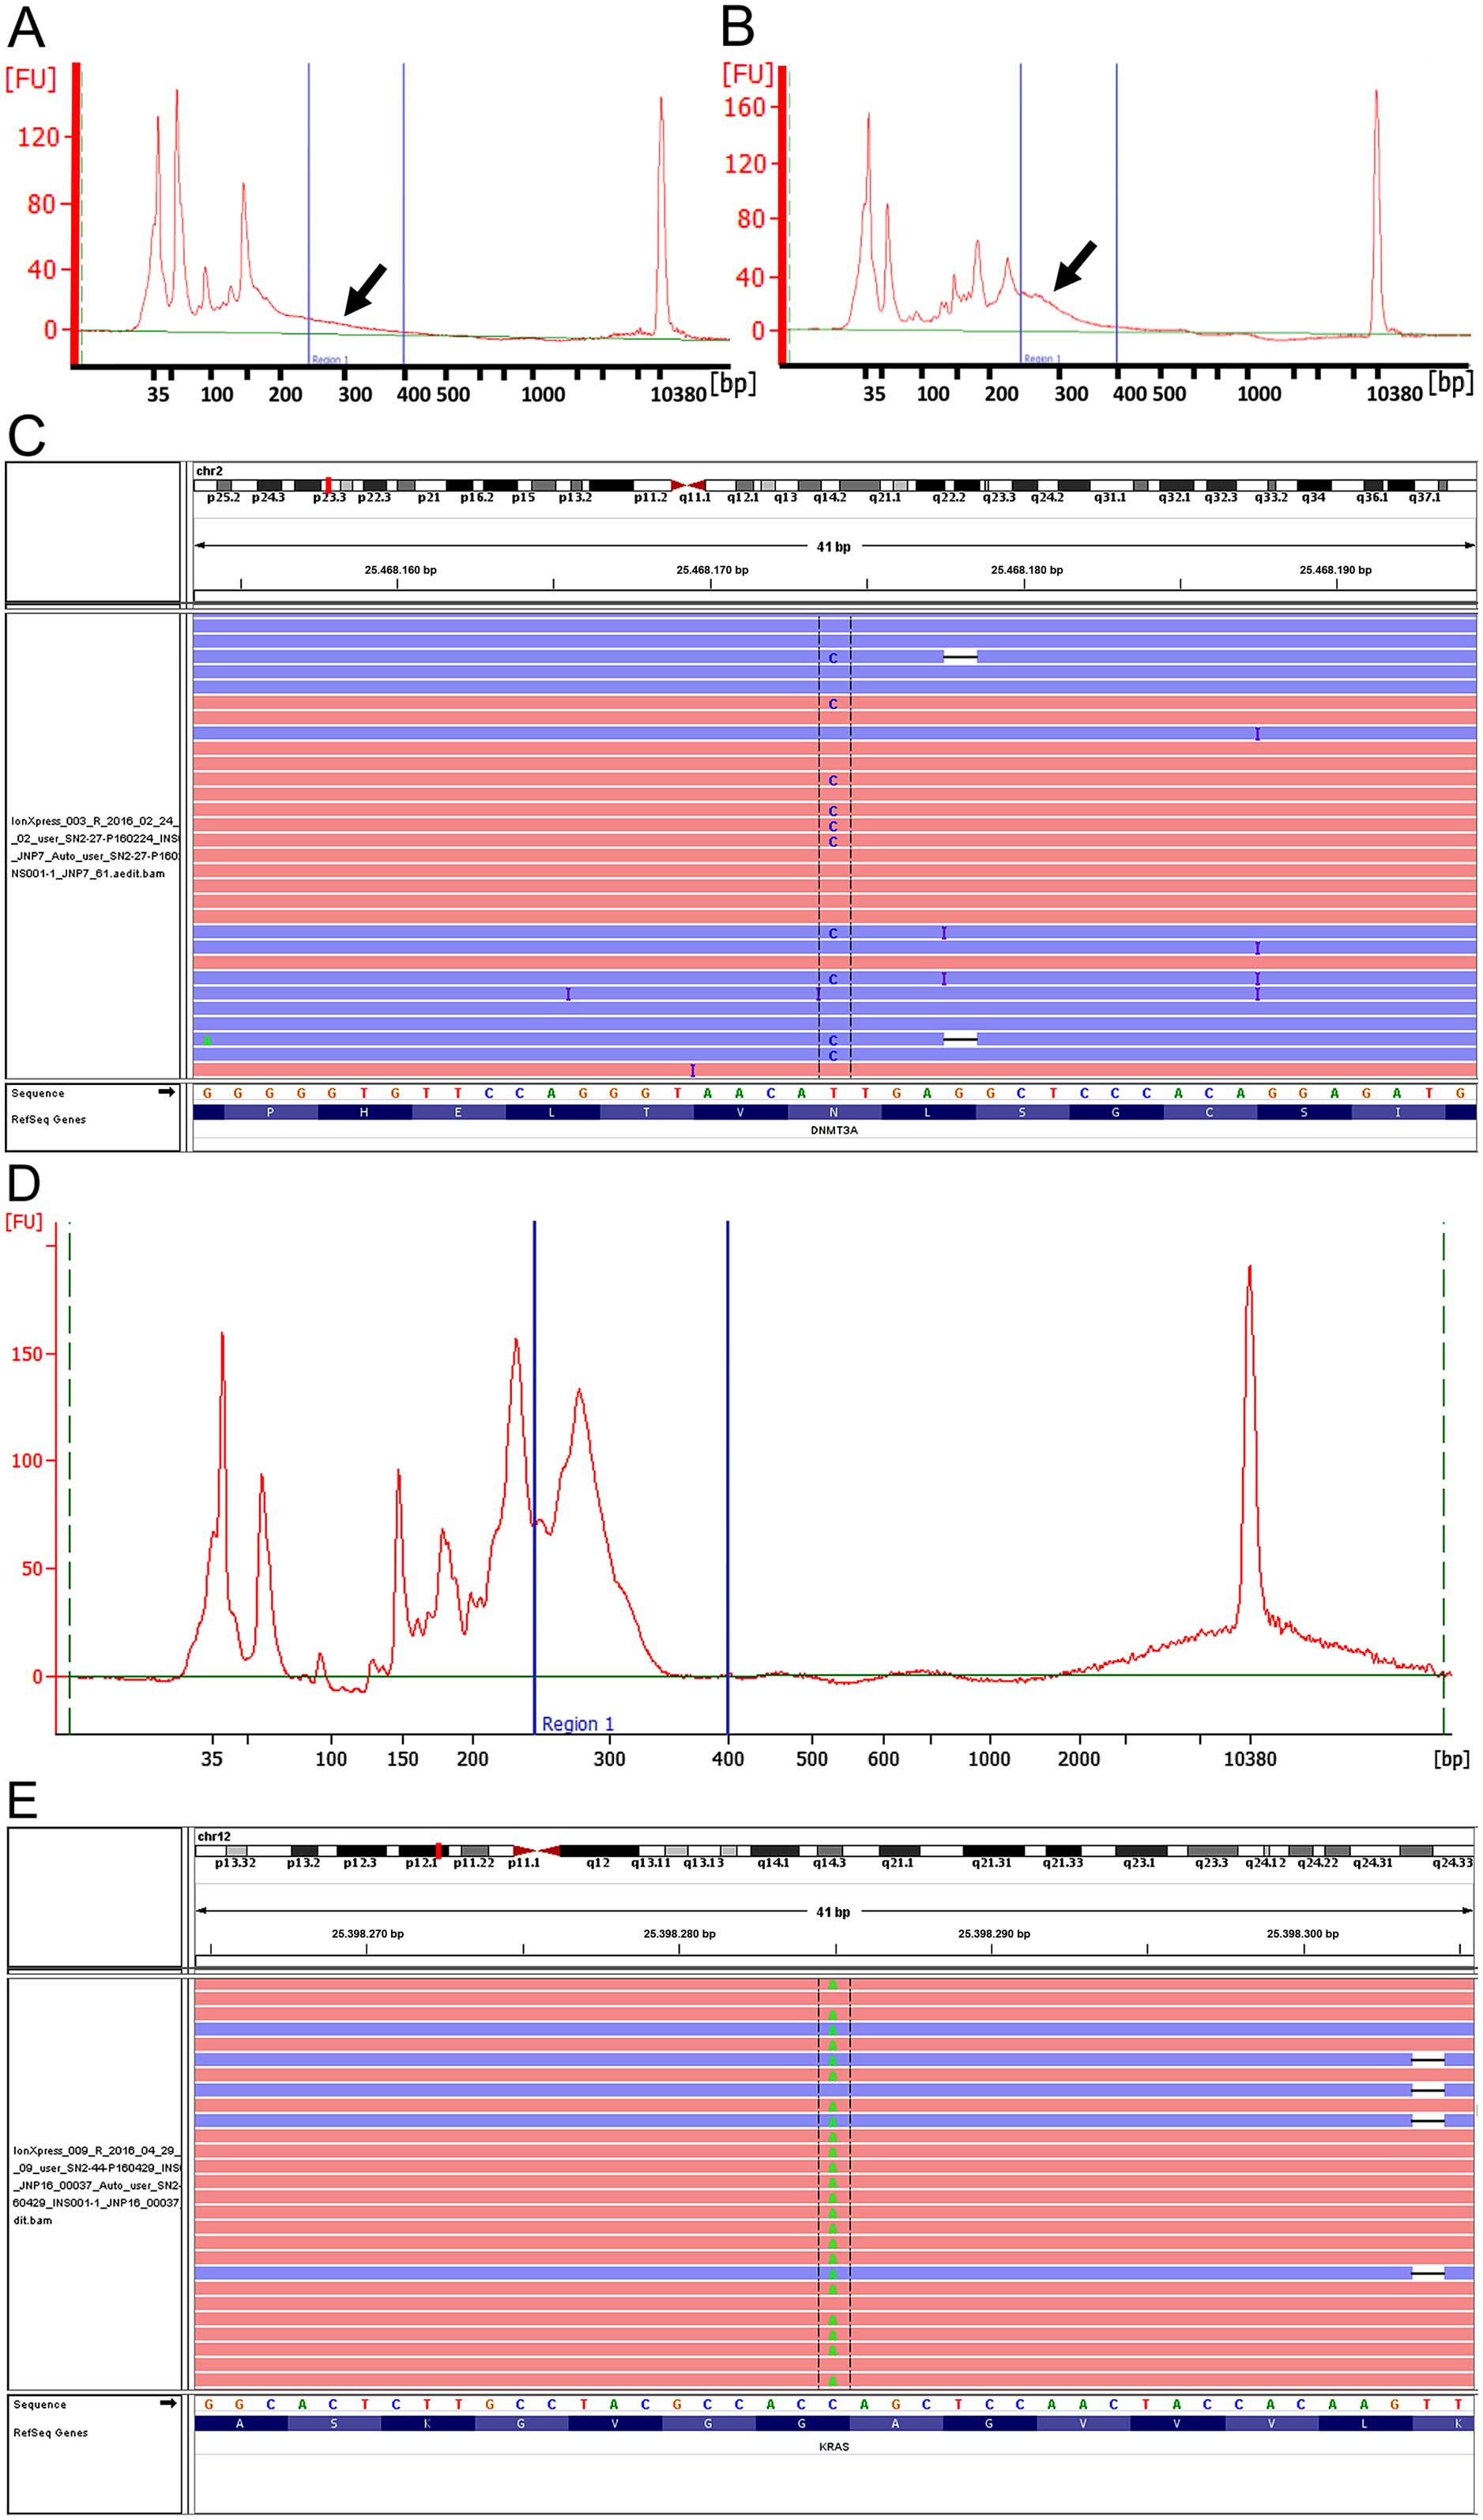
Task: Select the red centromere on chr2 ideogram
Action: (688, 485)
